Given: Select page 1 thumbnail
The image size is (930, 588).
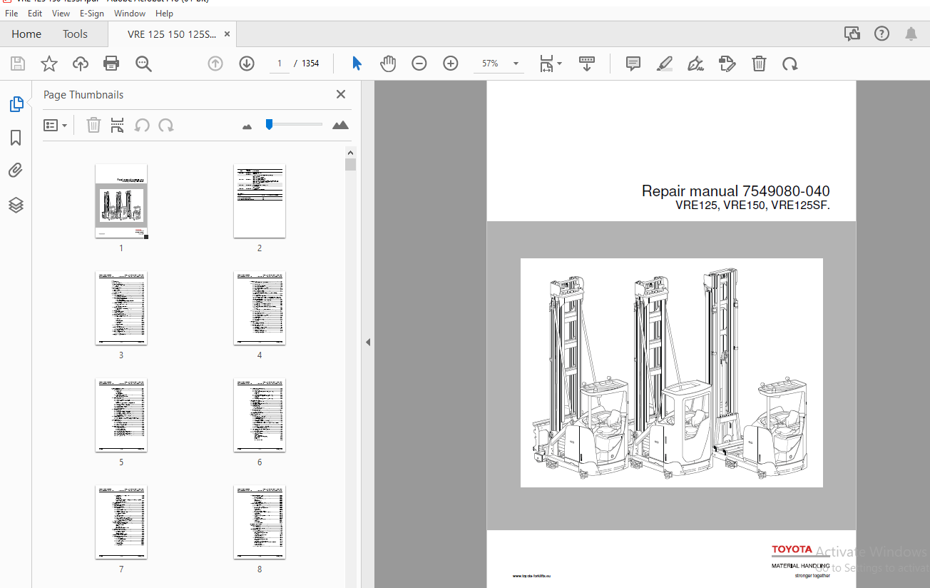Looking at the screenshot, I should point(121,201).
